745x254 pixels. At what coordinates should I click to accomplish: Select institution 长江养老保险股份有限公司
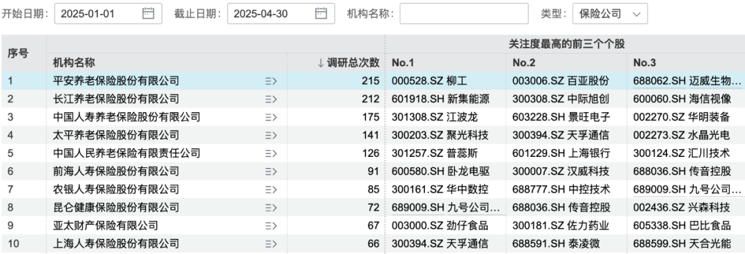(116, 99)
